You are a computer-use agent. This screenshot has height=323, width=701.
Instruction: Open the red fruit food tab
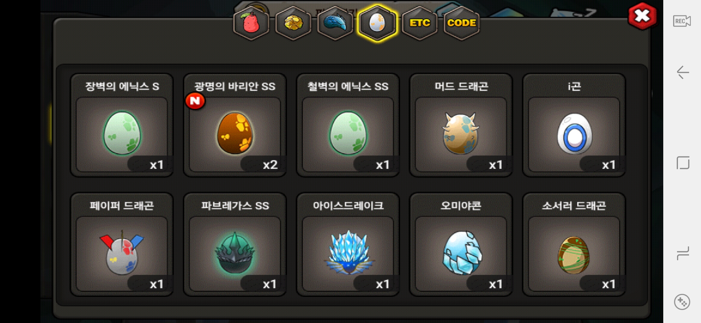tap(251, 23)
